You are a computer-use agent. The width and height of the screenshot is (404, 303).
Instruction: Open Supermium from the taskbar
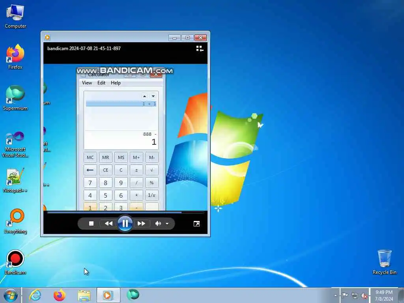pyautogui.click(x=133, y=295)
